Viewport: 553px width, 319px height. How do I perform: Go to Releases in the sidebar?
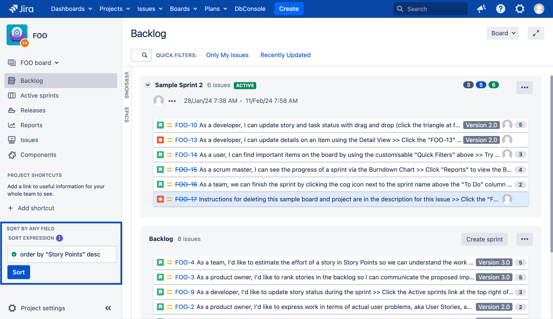[61, 110]
